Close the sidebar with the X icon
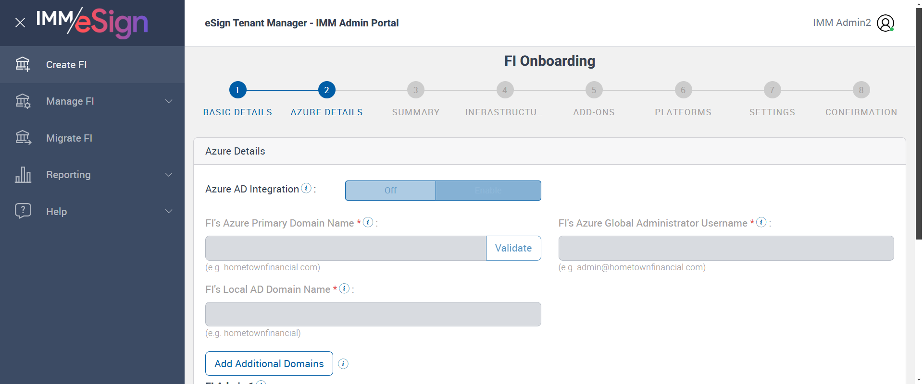Image resolution: width=923 pixels, height=384 pixels. [20, 23]
